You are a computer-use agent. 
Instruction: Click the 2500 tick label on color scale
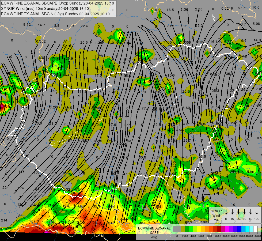[x=241, y=236]
